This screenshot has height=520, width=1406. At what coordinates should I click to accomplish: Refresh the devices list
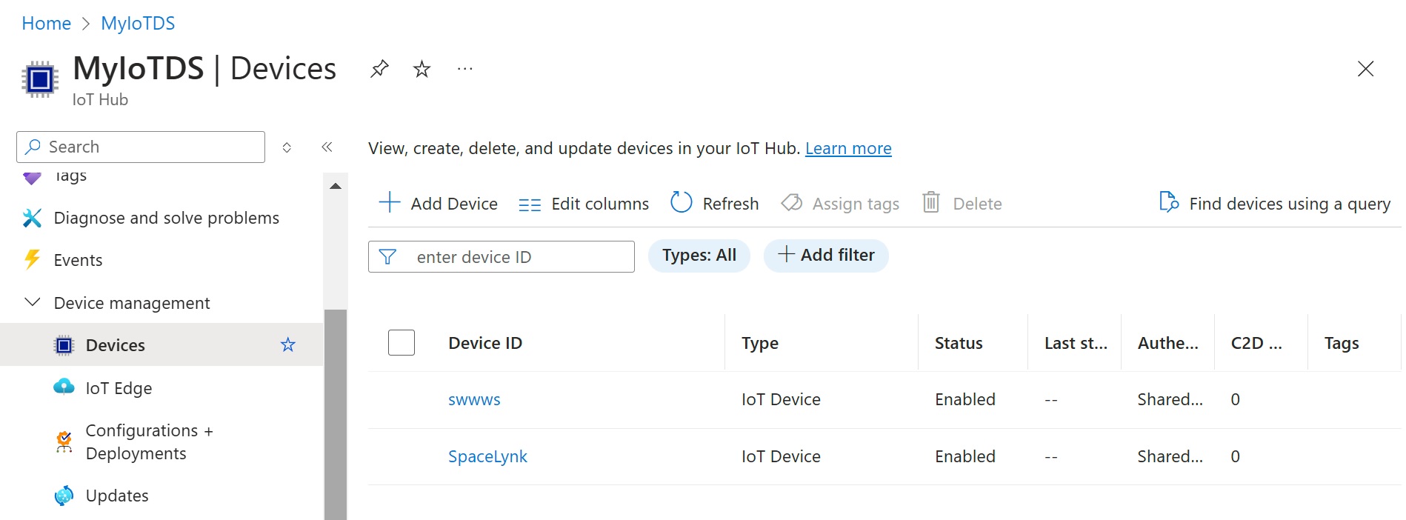(x=714, y=203)
